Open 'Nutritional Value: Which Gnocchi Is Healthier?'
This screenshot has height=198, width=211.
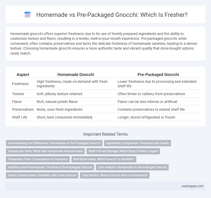104,159
